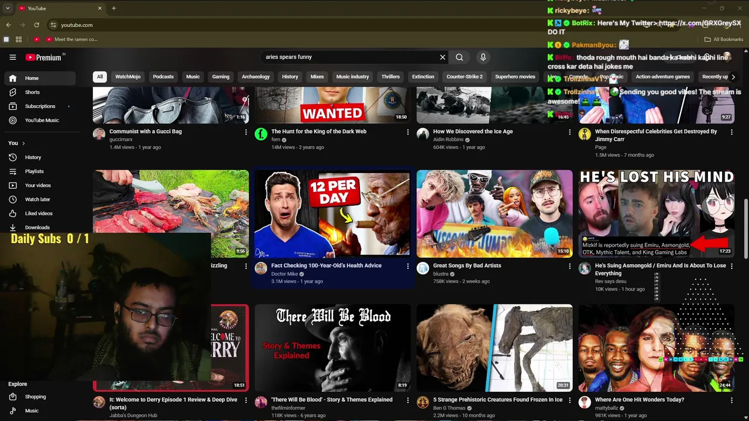
Task: Play 'There Will Be Blood' thumbnail
Action: [x=332, y=348]
